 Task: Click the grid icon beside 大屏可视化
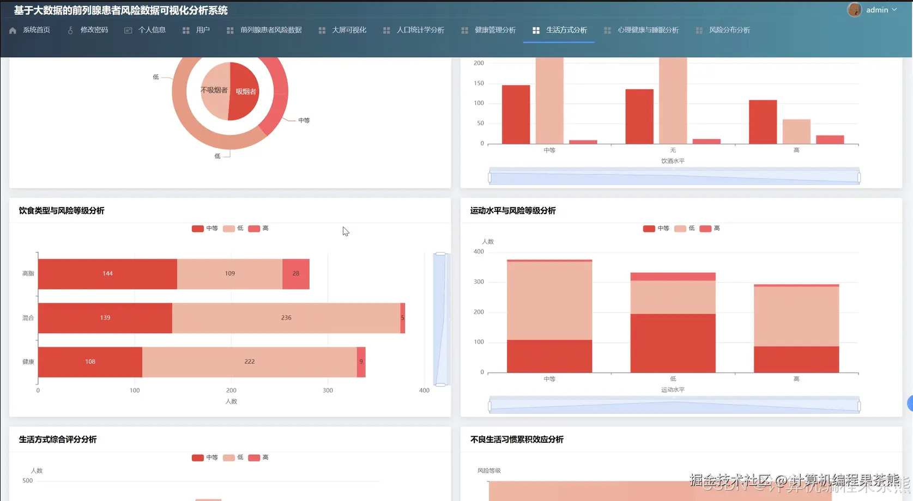click(322, 30)
